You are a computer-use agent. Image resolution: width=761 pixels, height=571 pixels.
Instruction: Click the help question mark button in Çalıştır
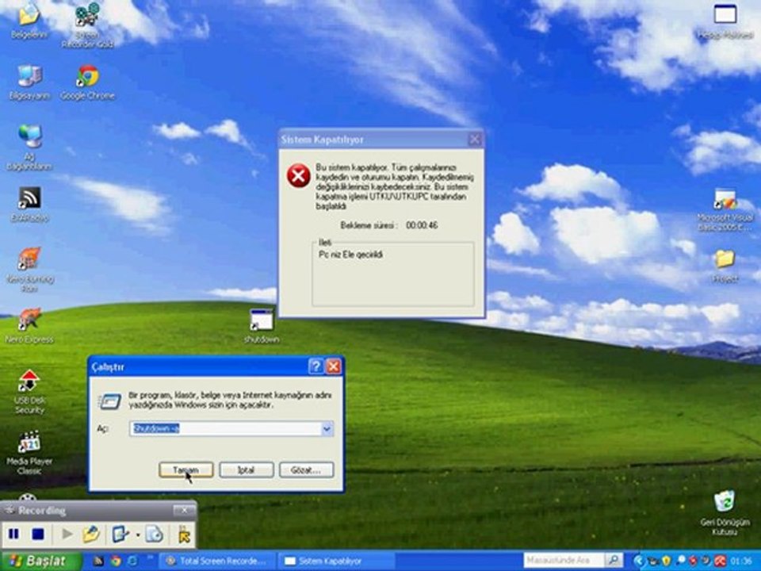[x=315, y=366]
